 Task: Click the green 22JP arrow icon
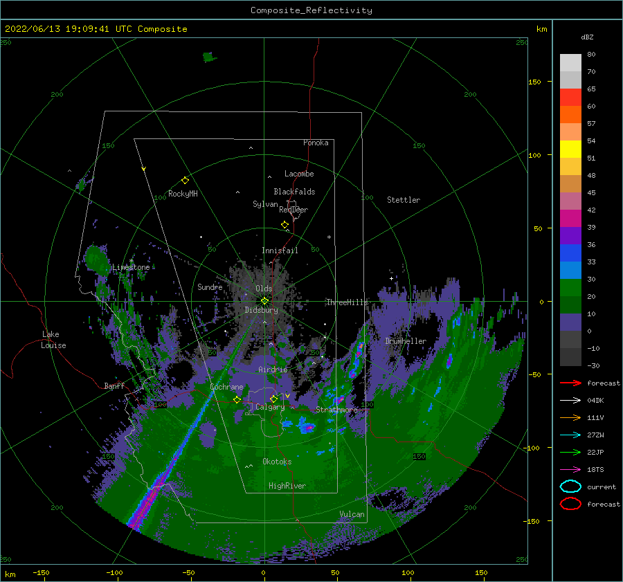[x=570, y=452]
